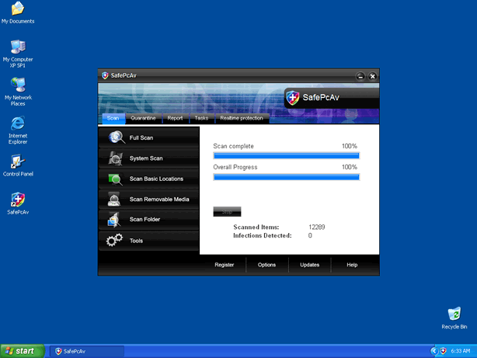Click the System Scan icon
Screen dimensions: 477x358
(x=116, y=158)
